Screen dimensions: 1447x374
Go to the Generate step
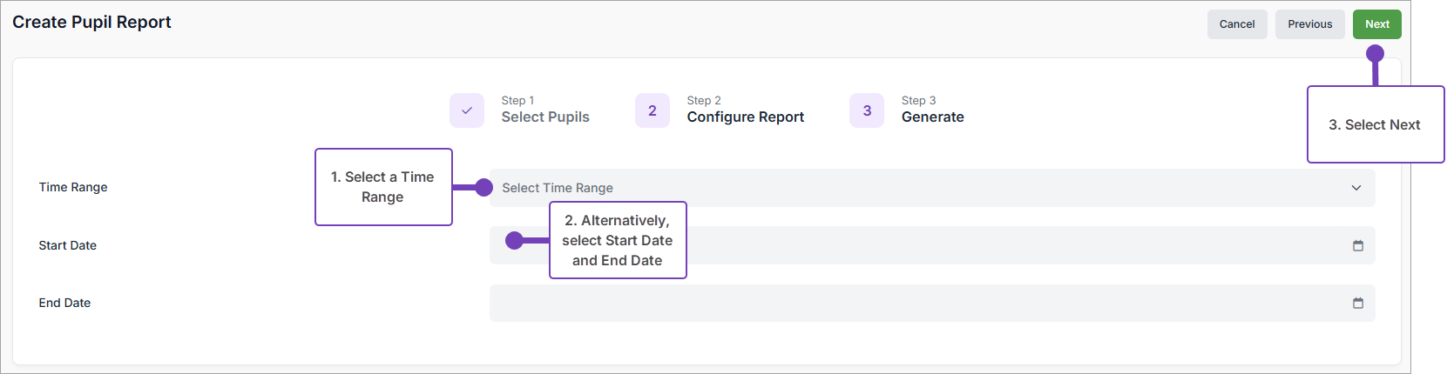(x=932, y=117)
